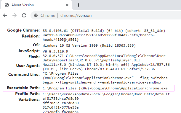Click the Flash version 32.0.0.371 path line
Screen dimensions: 181x113
(104, 56)
